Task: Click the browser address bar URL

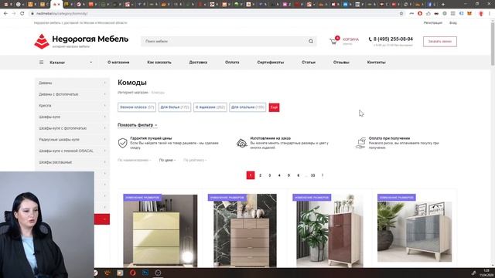Action: 62,14
